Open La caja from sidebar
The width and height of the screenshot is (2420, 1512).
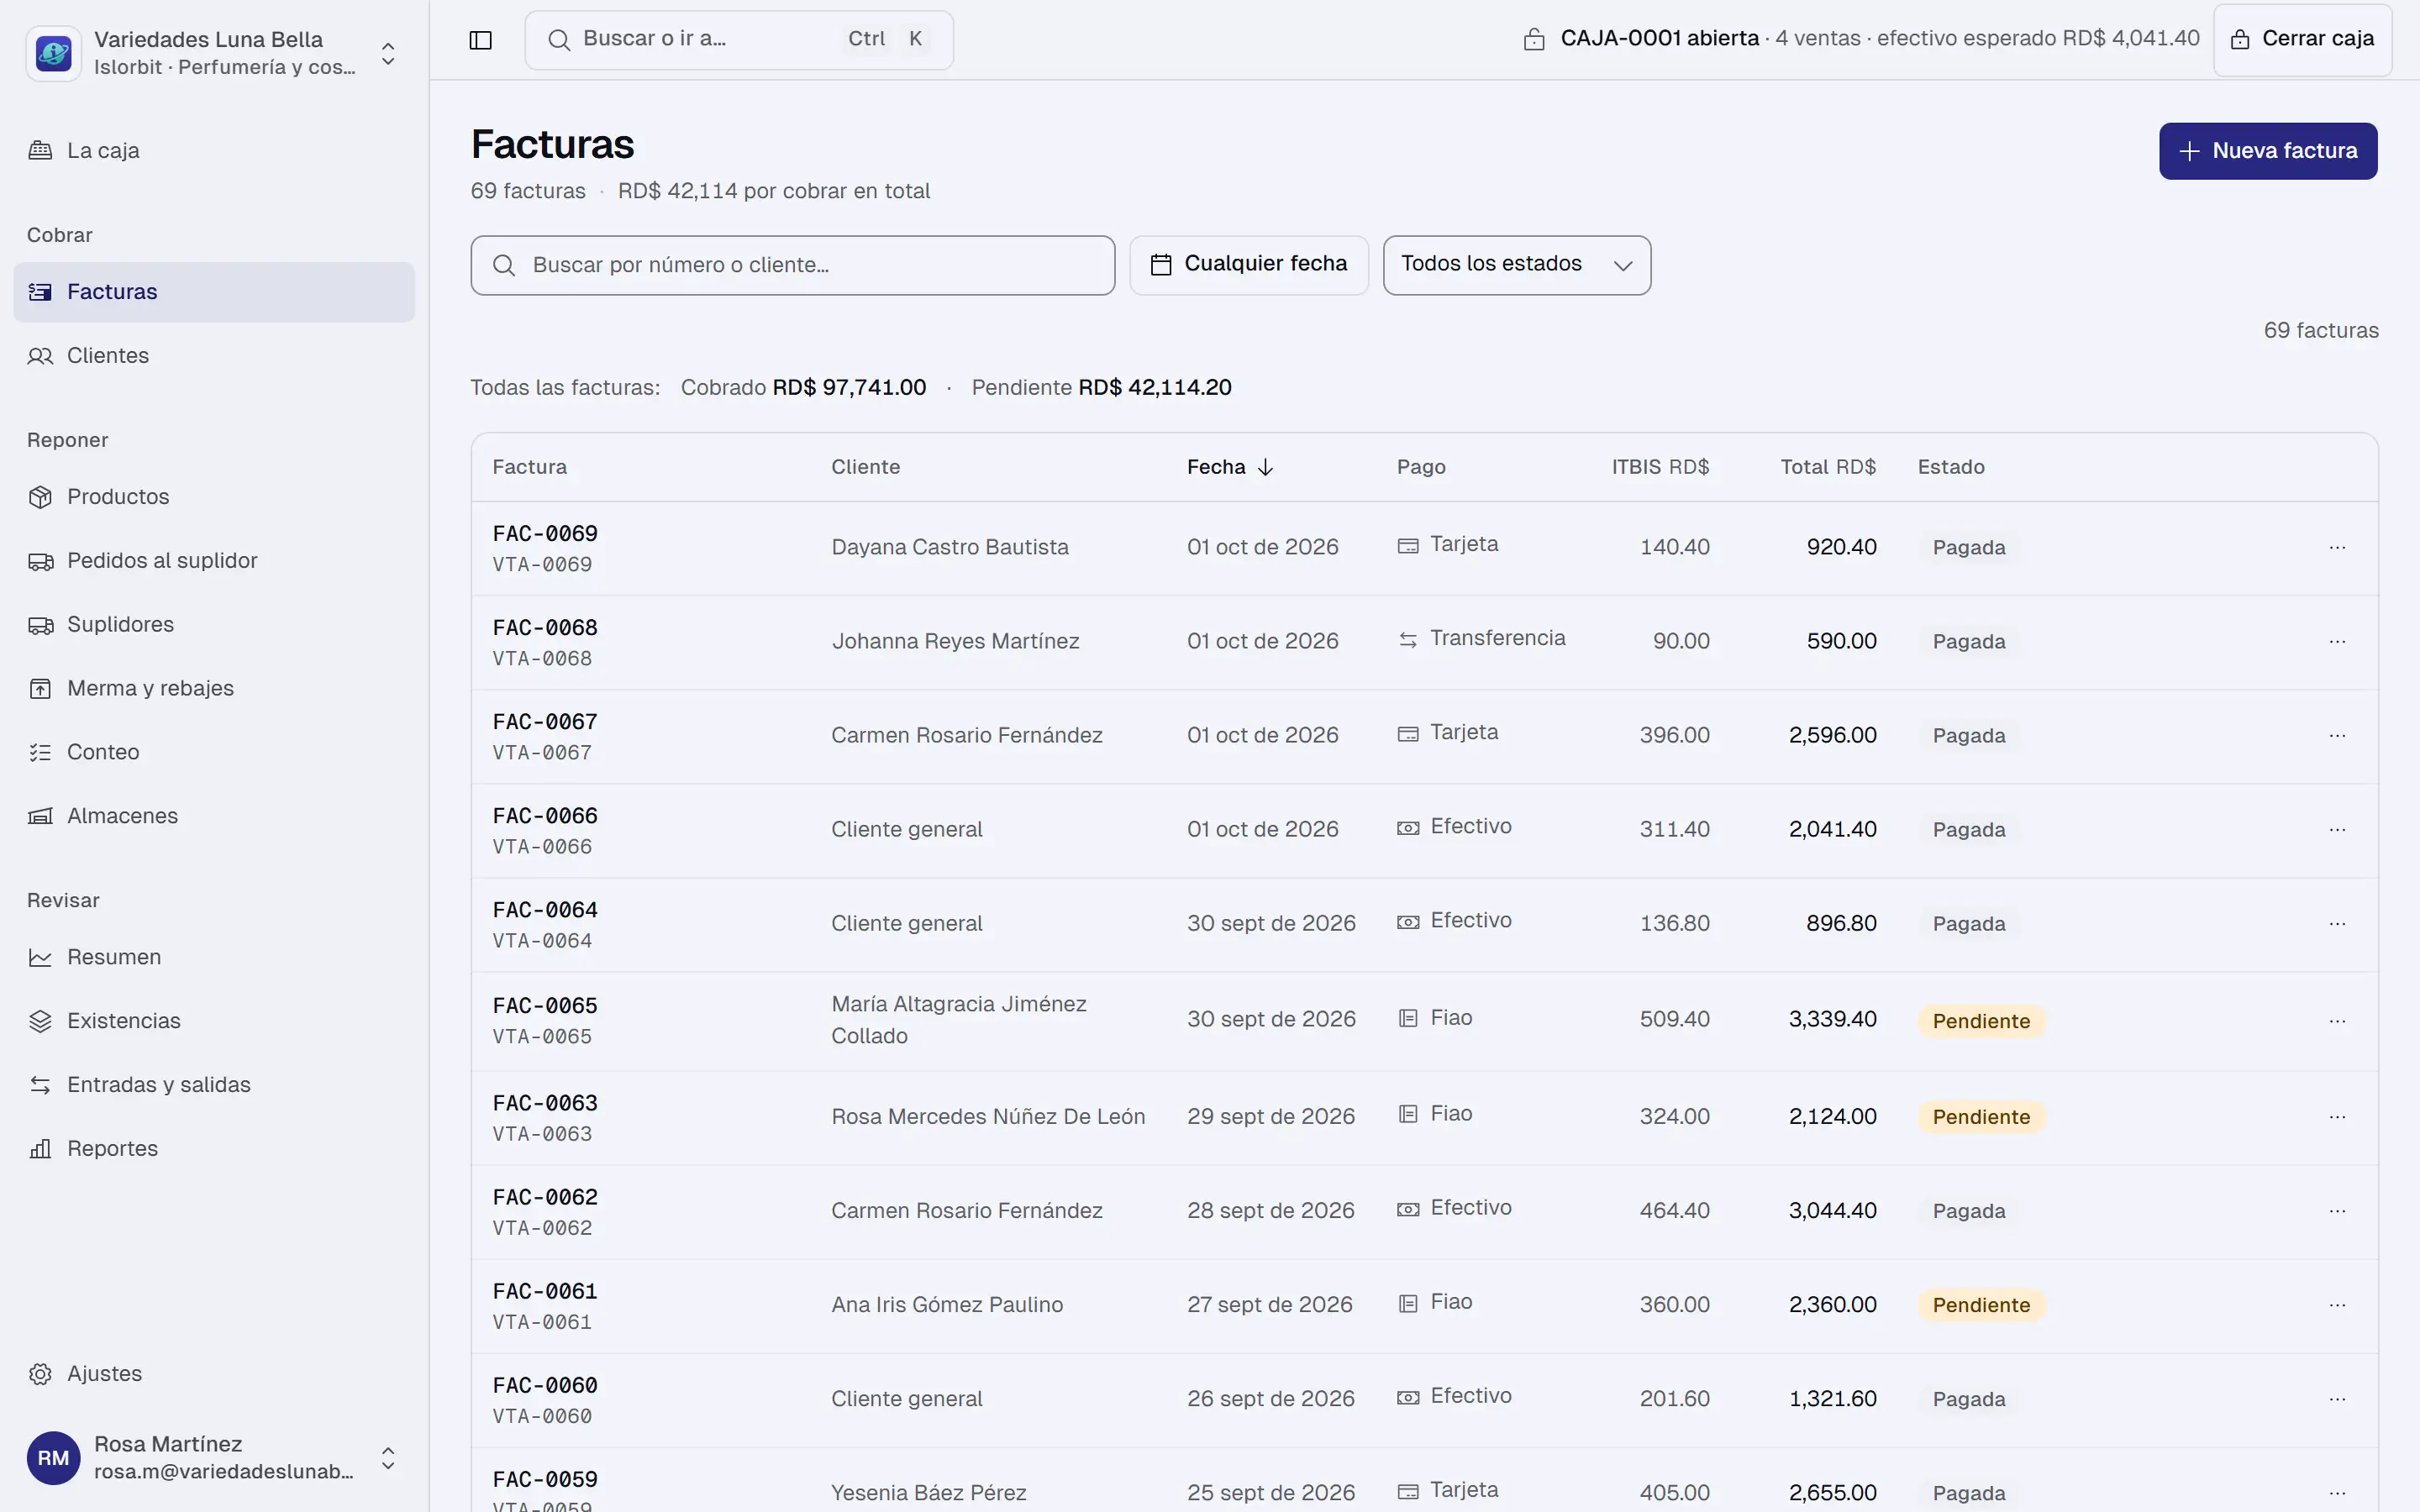point(214,151)
